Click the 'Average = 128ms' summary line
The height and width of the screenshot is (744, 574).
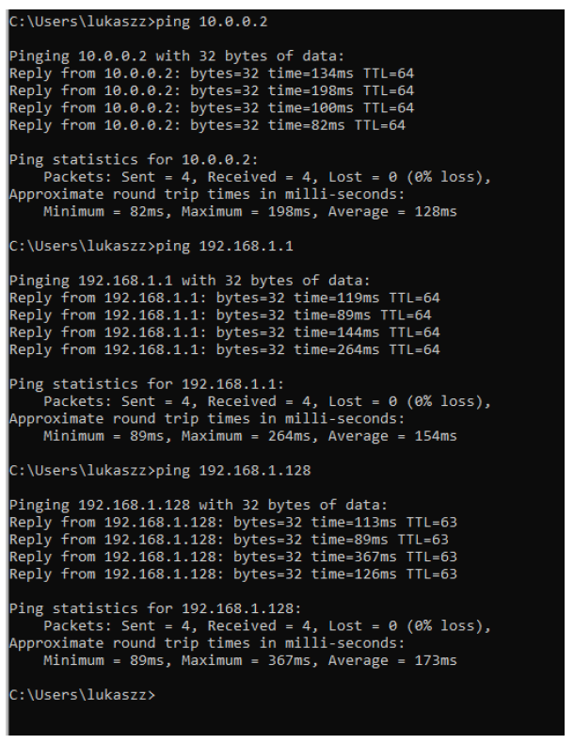click(249, 211)
